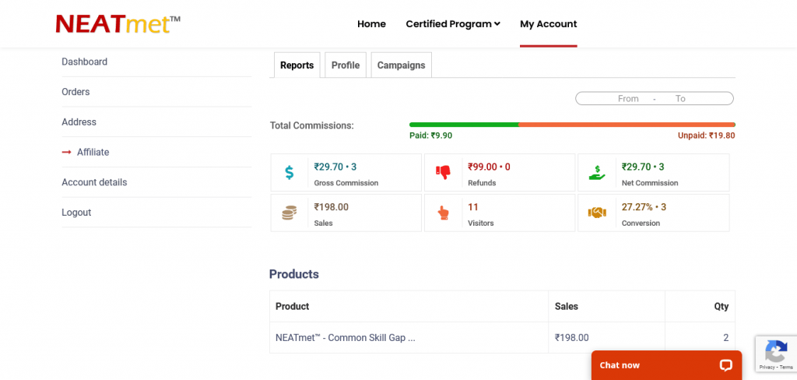Click the Qty column header
Screen dimensions: 797x380
pos(722,306)
